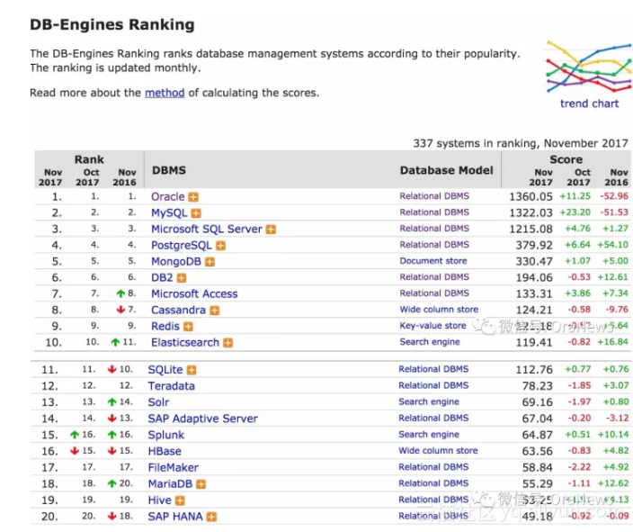This screenshot has height=532, width=633.
Task: Open the Solr link
Action: coord(158,402)
